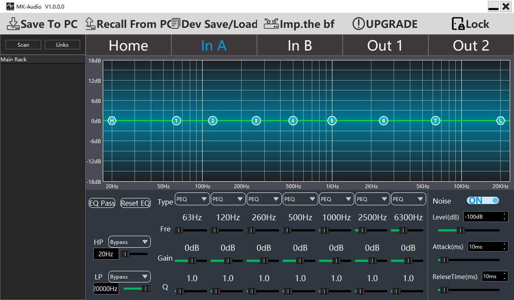Click the Save To PC icon
The height and width of the screenshot is (300, 514).
click(13, 24)
